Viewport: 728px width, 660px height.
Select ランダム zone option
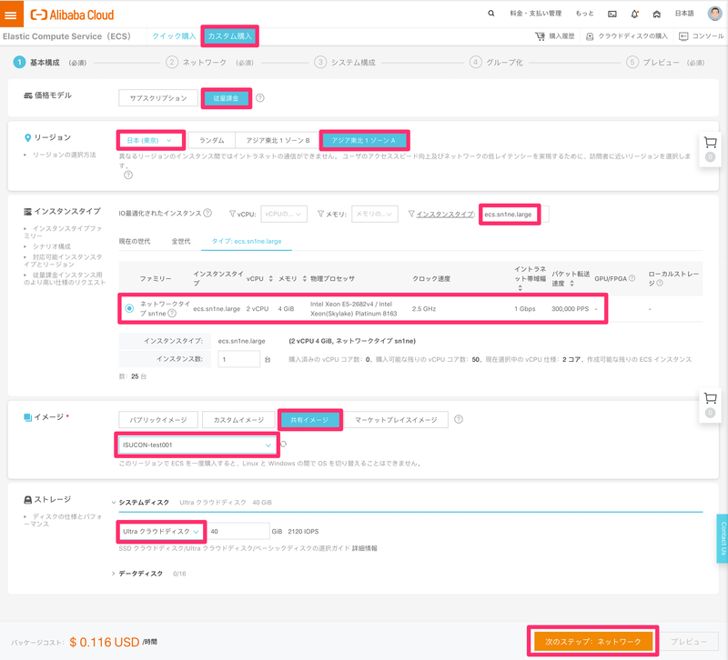point(212,140)
